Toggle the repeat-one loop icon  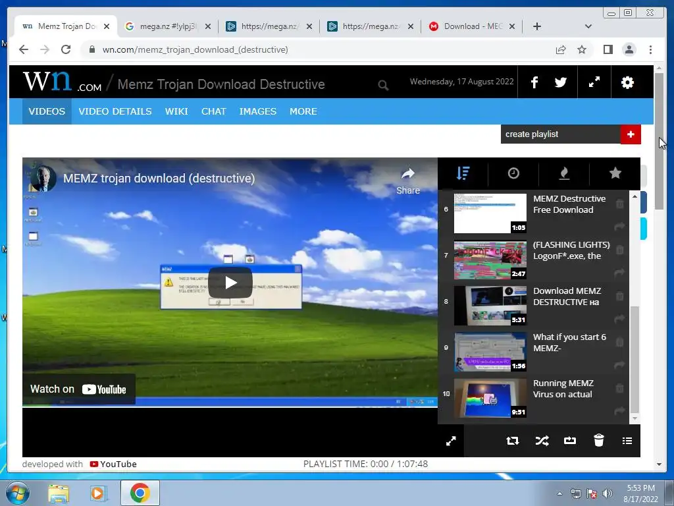[x=569, y=441]
